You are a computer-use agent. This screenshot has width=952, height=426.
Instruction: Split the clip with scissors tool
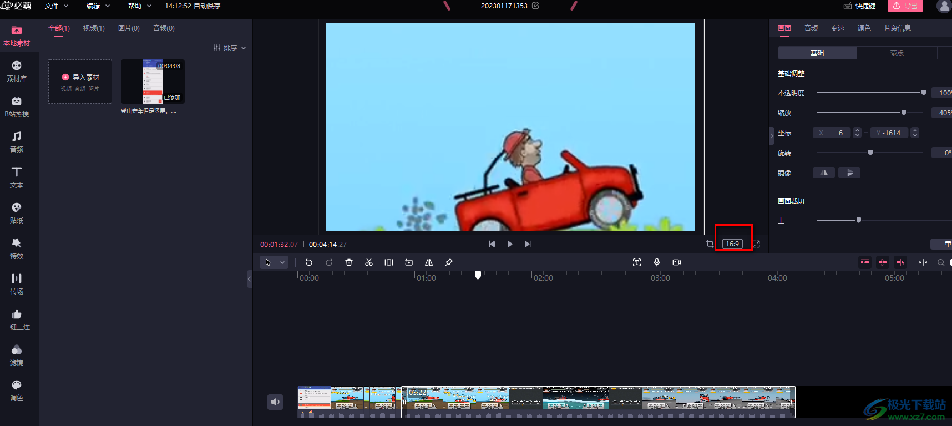369,262
